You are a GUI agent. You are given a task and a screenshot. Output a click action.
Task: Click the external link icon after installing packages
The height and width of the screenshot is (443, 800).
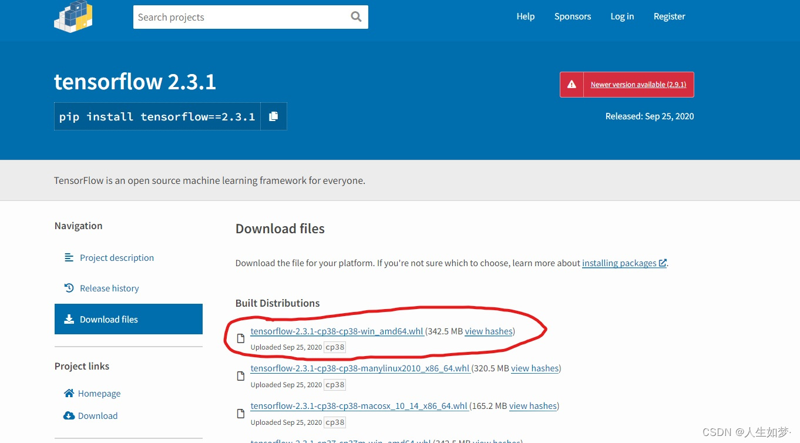[x=663, y=263]
